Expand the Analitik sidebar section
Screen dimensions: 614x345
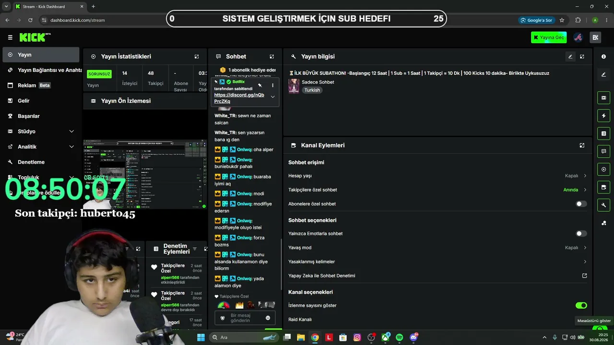tap(71, 147)
